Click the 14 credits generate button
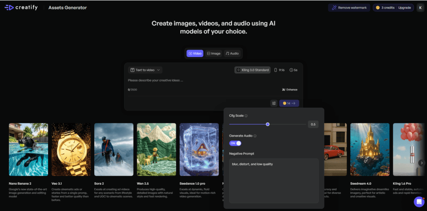The image size is (427, 211). pyautogui.click(x=289, y=103)
